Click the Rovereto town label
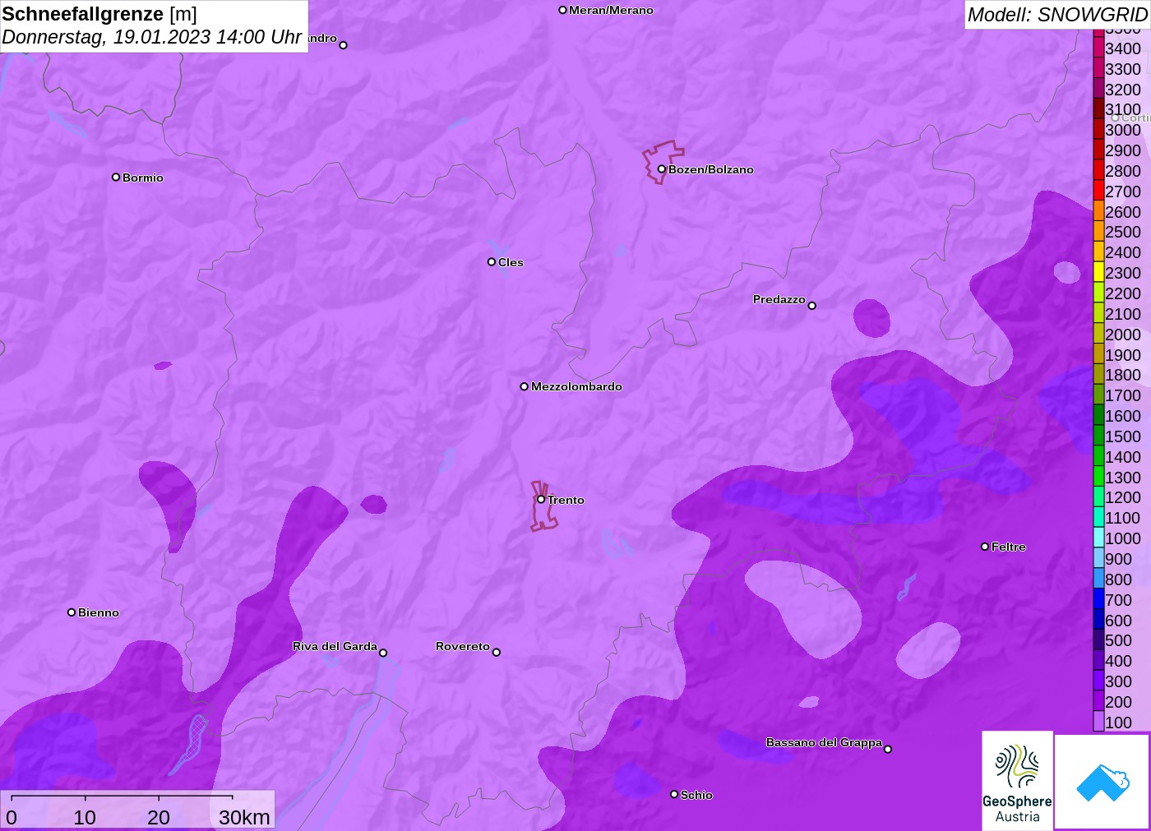 click(463, 646)
